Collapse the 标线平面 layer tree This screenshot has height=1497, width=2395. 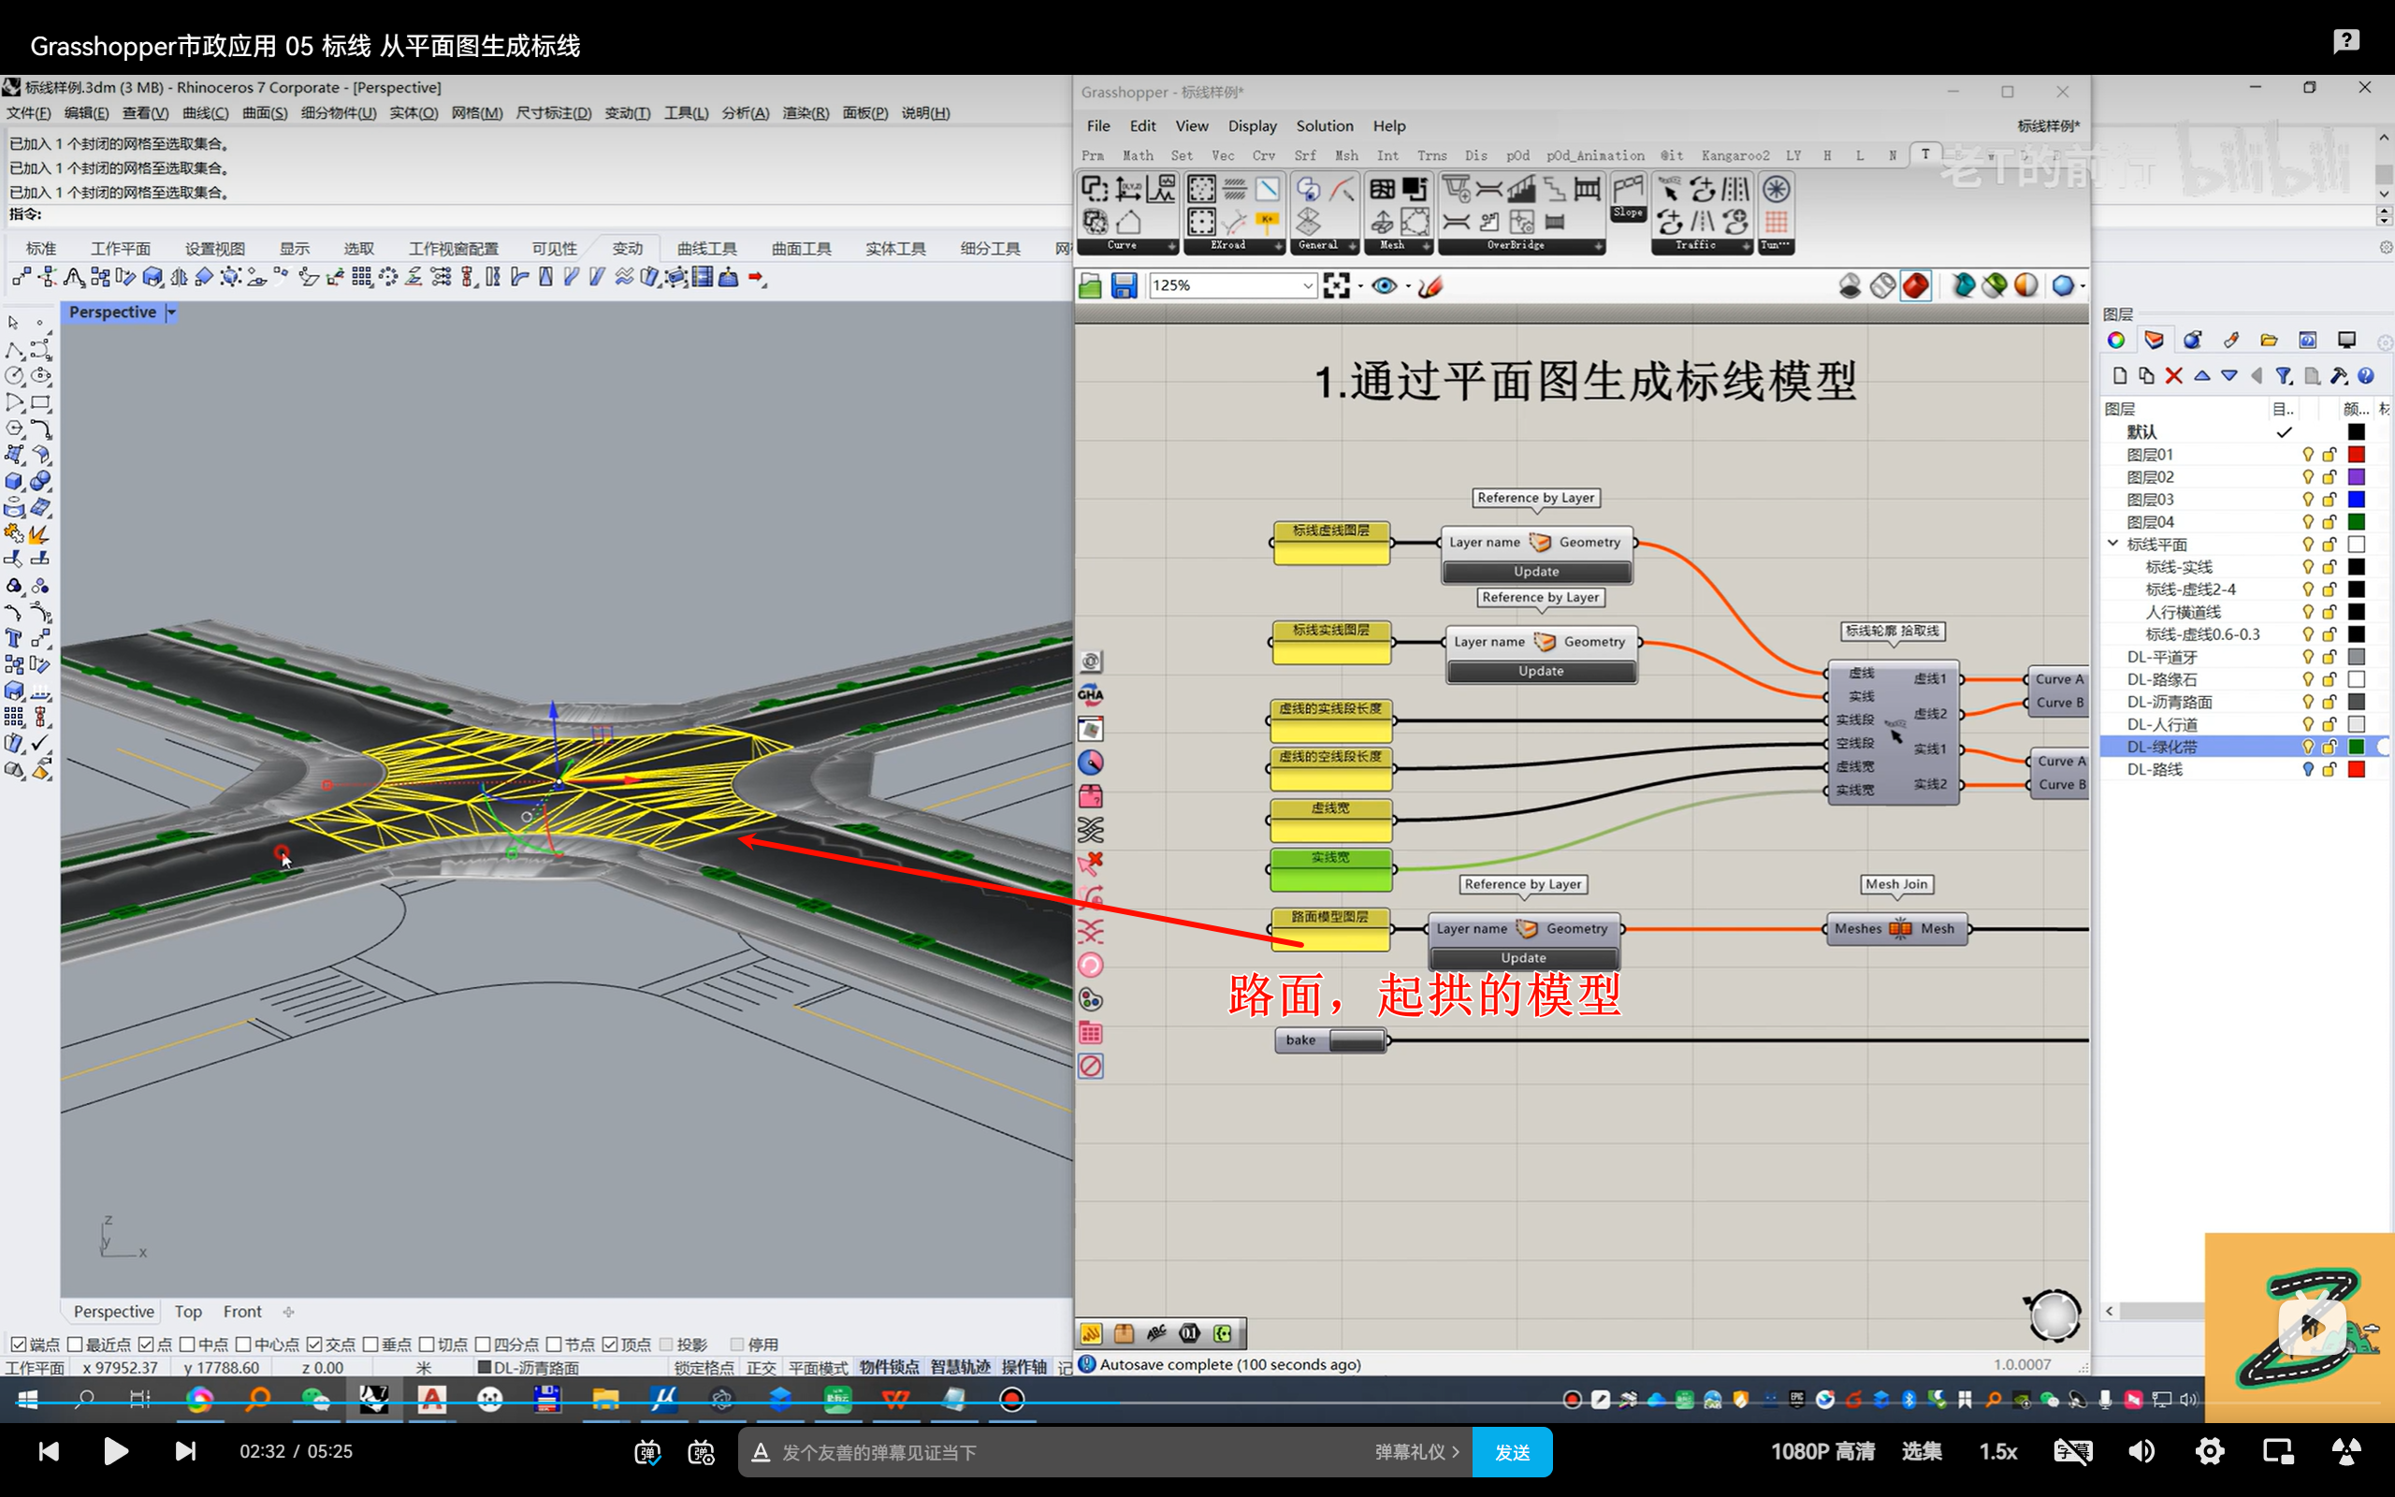coord(2113,544)
